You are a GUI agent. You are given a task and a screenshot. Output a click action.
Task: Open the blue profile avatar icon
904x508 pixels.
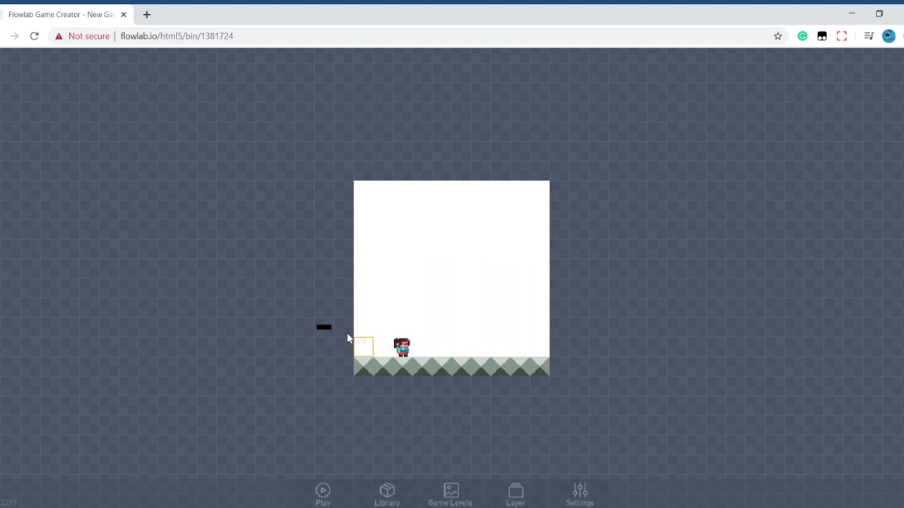tap(888, 36)
